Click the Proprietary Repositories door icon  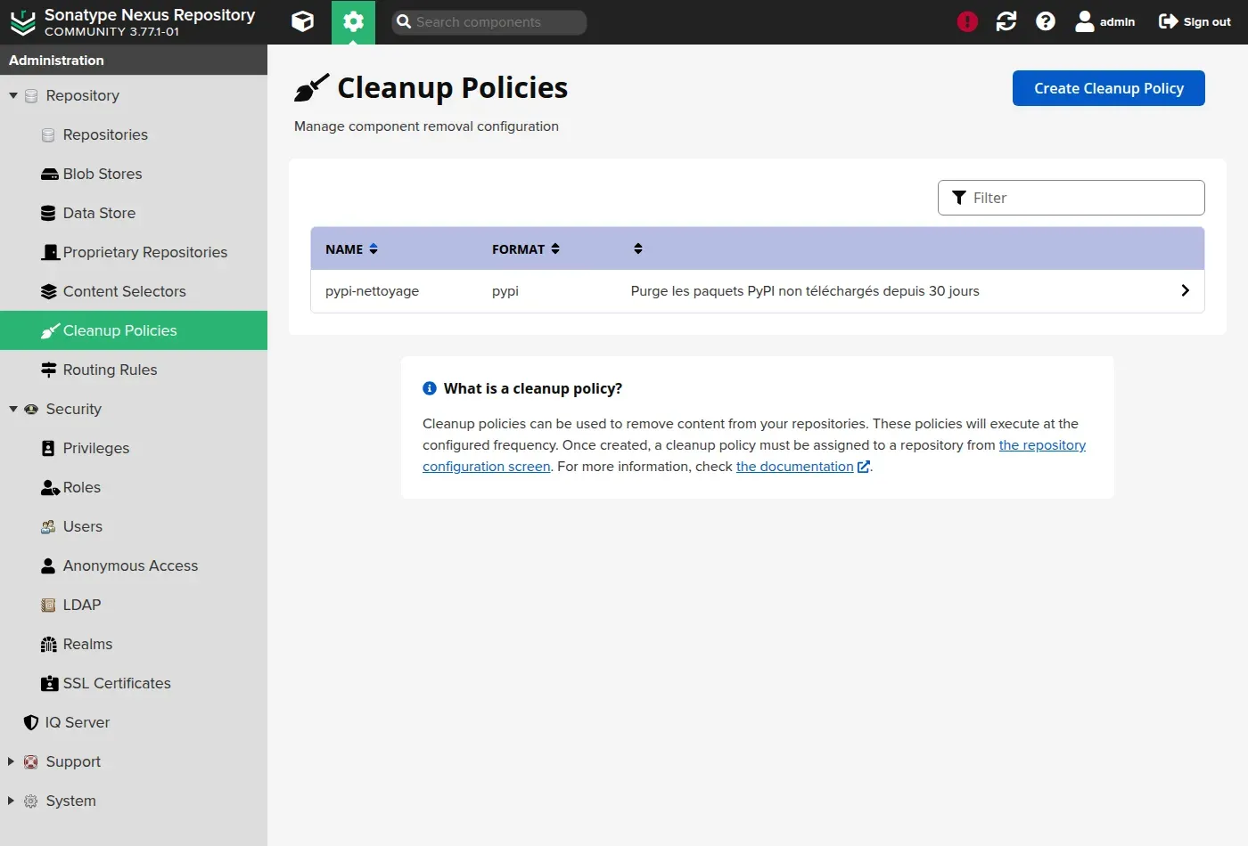[x=50, y=252]
